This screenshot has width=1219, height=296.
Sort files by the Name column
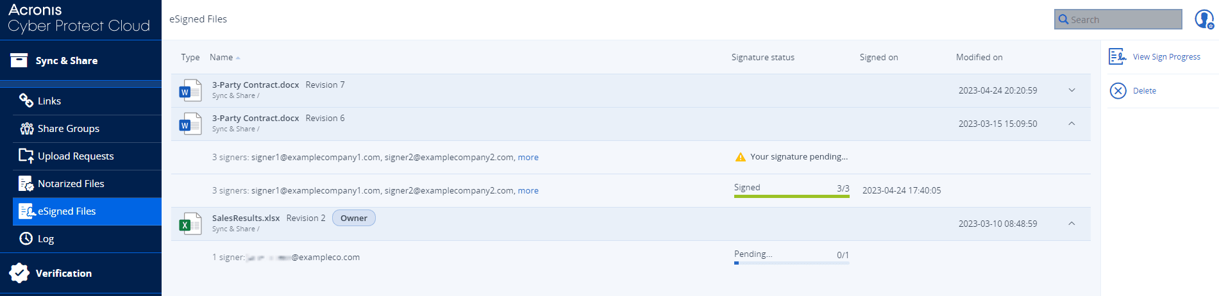click(x=222, y=57)
